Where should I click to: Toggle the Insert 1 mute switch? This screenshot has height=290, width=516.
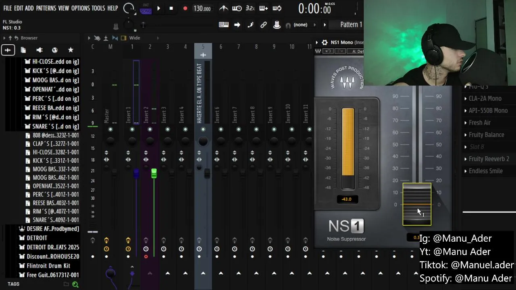point(132,129)
